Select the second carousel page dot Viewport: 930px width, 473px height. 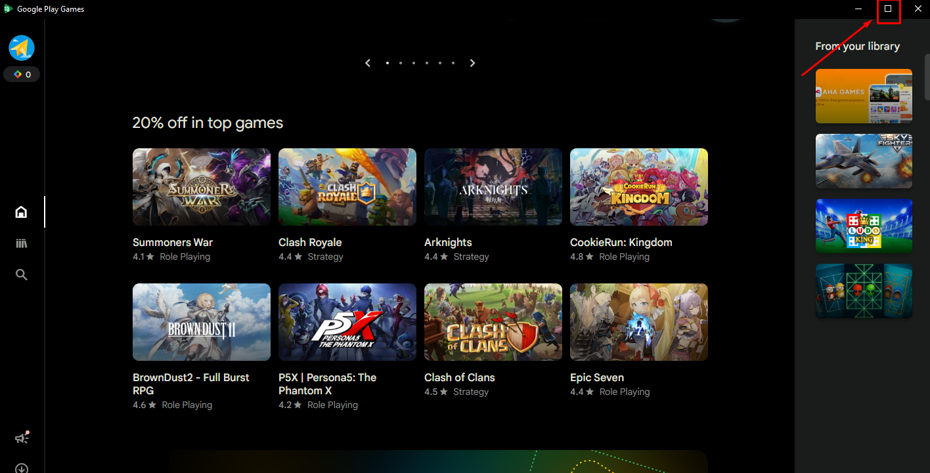[401, 63]
